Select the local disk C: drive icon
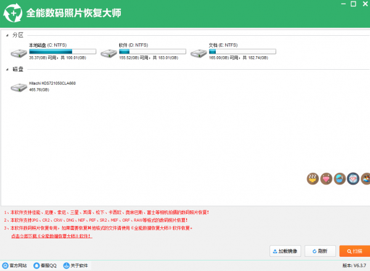This screenshot has width=370, height=271. tap(18, 52)
